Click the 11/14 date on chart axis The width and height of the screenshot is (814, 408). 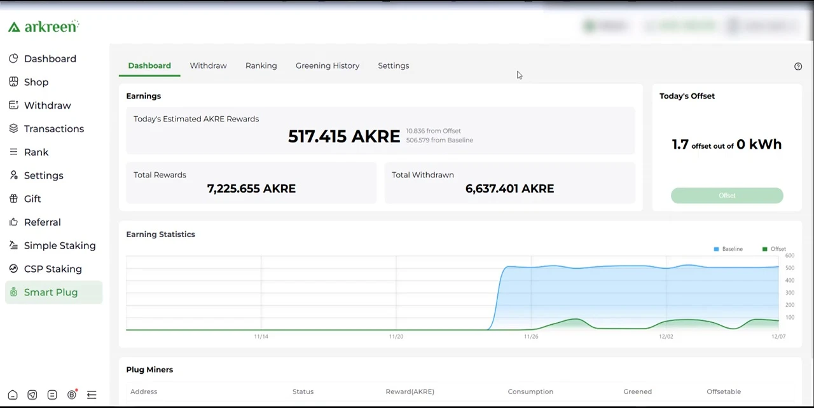click(x=261, y=336)
